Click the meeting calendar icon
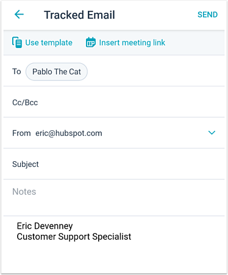The height and width of the screenshot is (275, 228). tap(91, 43)
